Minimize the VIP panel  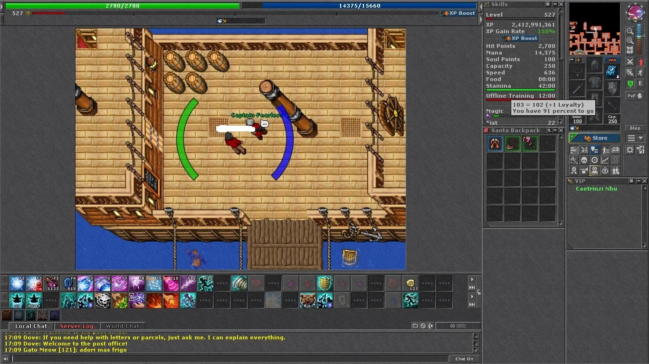639,181
